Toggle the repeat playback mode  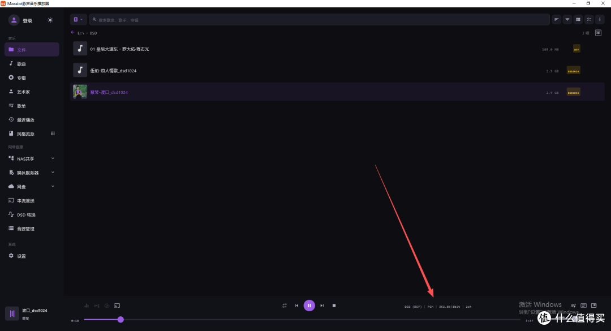285,306
